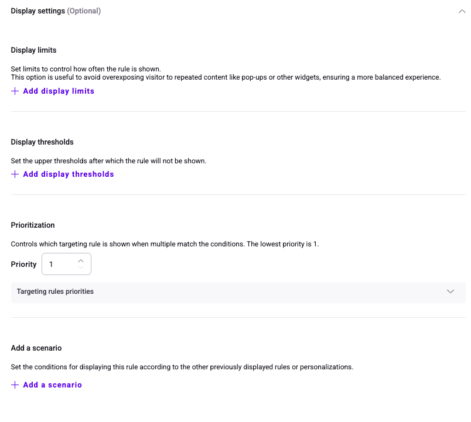Collapse the Display settings section chevron
471x422 pixels.
[x=462, y=11]
